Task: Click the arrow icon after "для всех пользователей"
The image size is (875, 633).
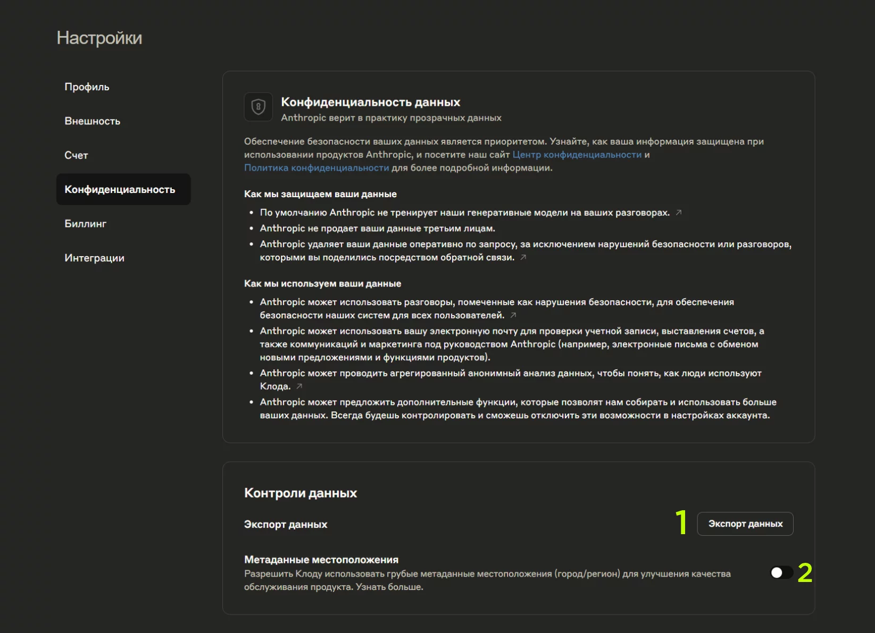Action: [513, 315]
